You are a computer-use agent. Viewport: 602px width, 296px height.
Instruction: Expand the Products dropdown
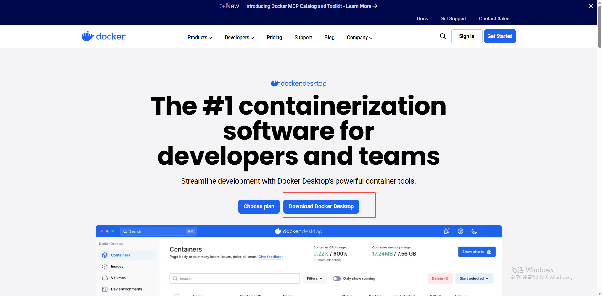coord(199,37)
